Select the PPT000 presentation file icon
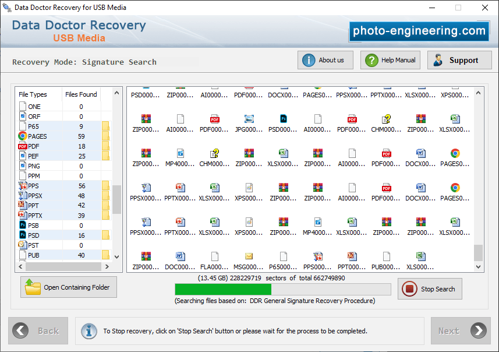The width and height of the screenshot is (499, 352). coord(352,256)
